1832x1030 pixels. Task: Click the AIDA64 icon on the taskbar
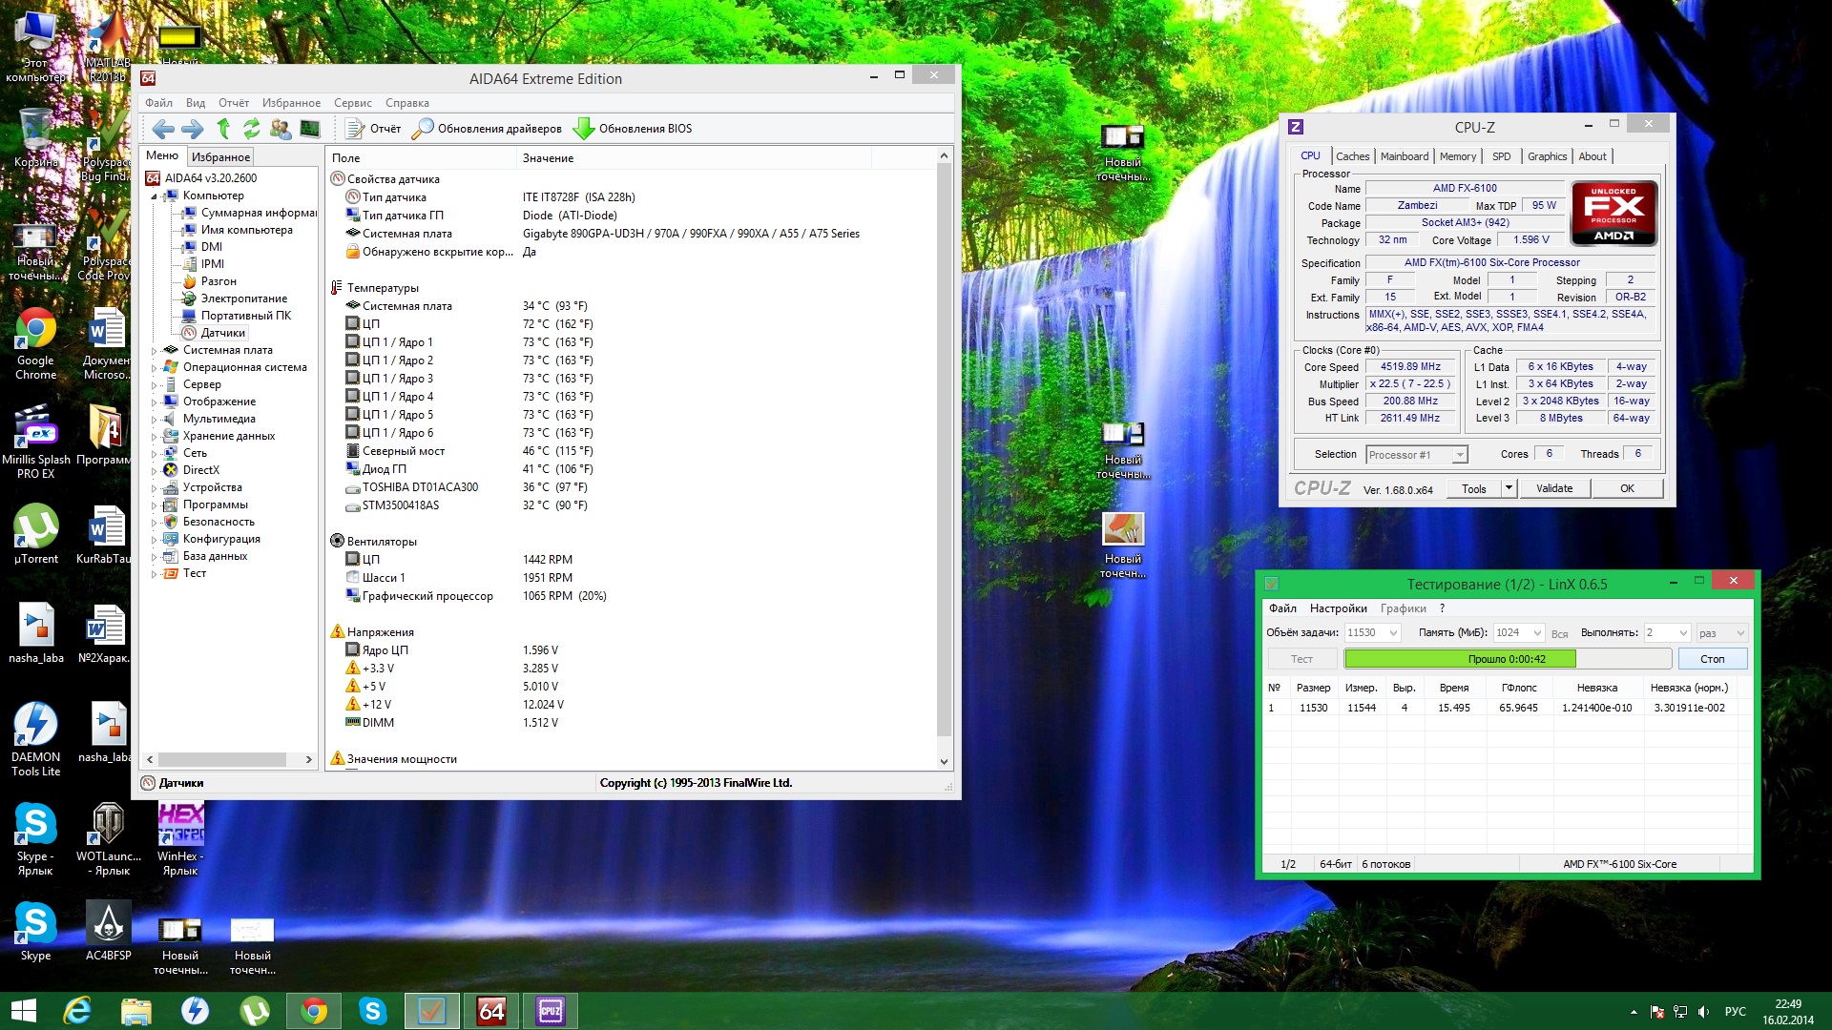point(491,1011)
